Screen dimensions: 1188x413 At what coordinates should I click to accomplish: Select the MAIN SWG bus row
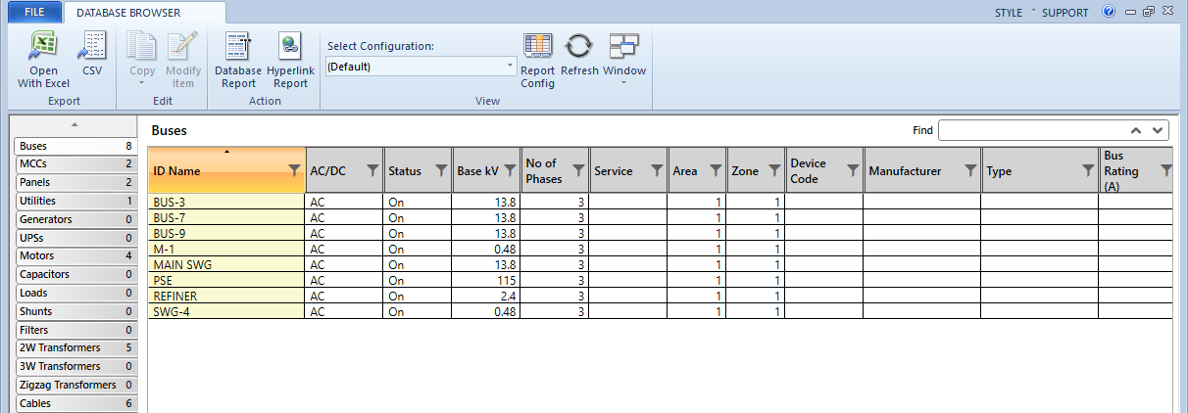point(226,264)
